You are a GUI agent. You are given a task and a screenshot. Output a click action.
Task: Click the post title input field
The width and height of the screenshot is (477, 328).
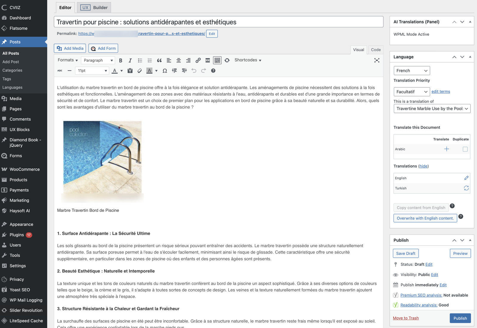point(219,22)
